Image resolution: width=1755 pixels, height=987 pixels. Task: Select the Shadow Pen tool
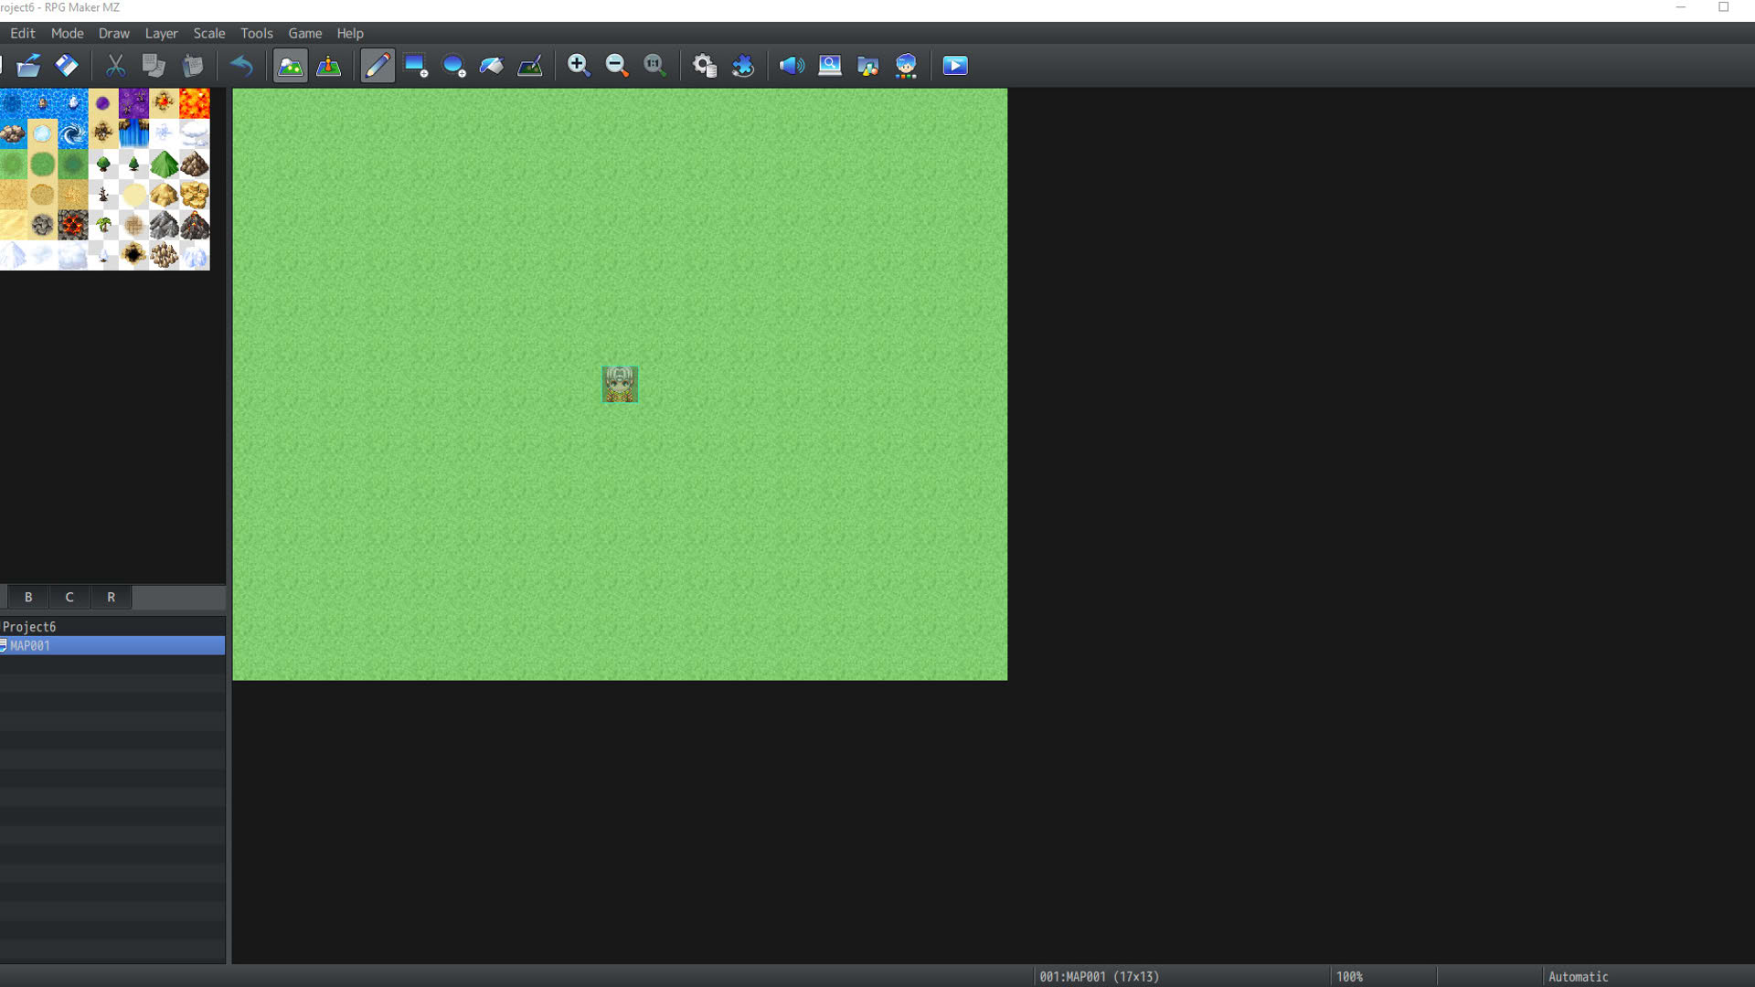530,66
